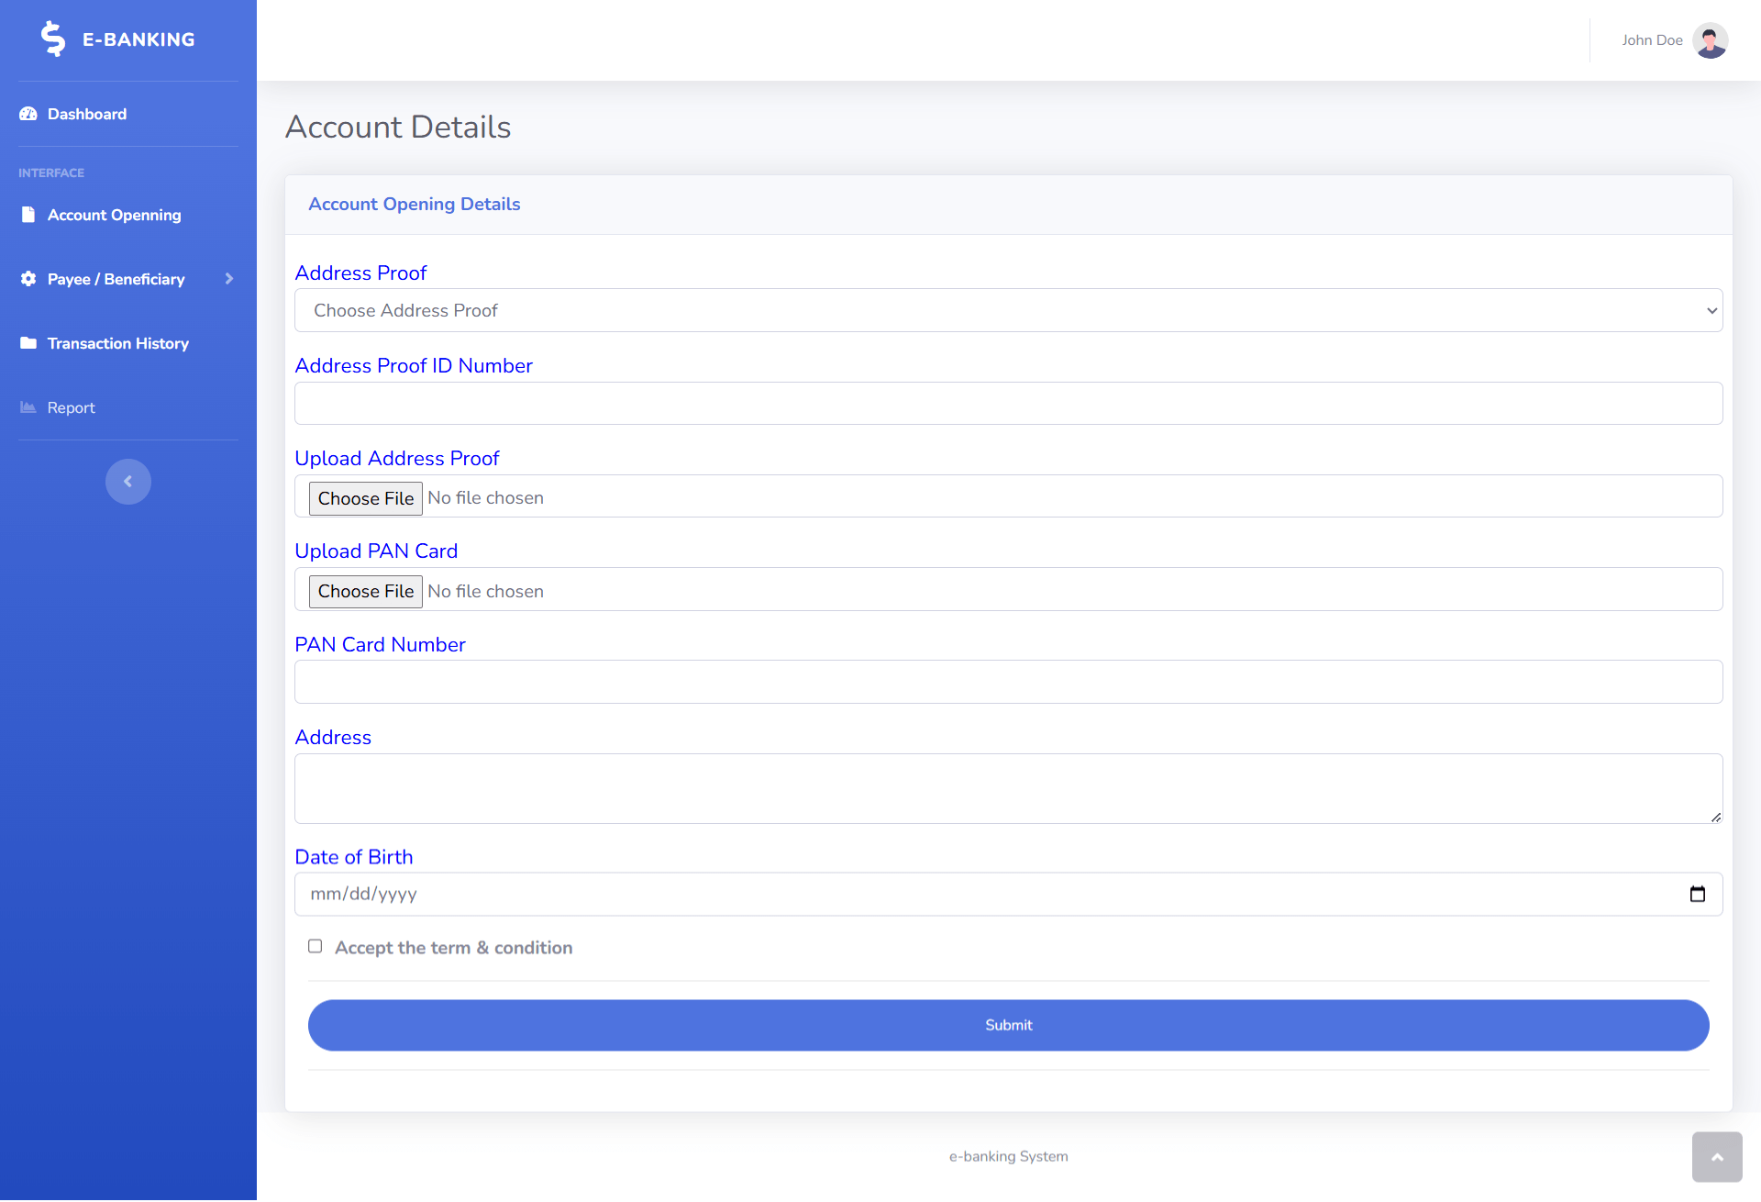Click the scroll-to-top arrow button
Viewport: 1761px width, 1202px height.
tap(1717, 1157)
